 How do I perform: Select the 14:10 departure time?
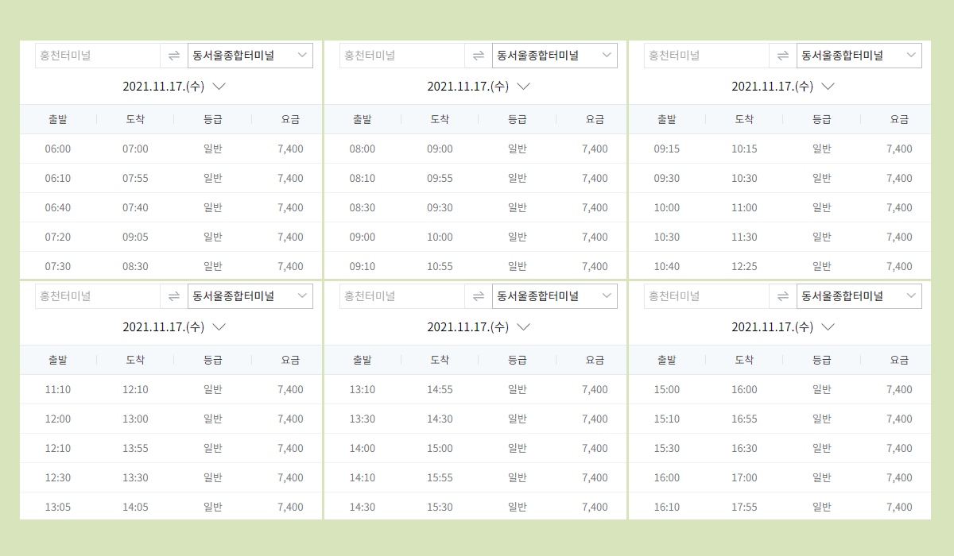click(x=363, y=478)
